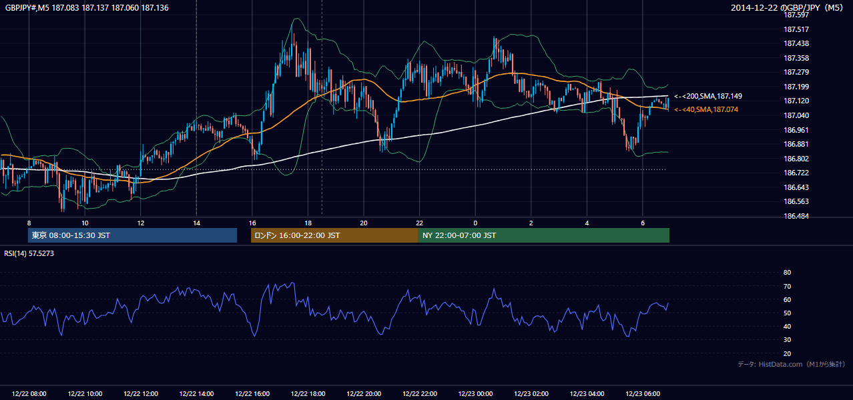This screenshot has width=853, height=400.
Task: Click the 2014-12-22 のGBPJPY (M5) chart title
Action: click(788, 7)
